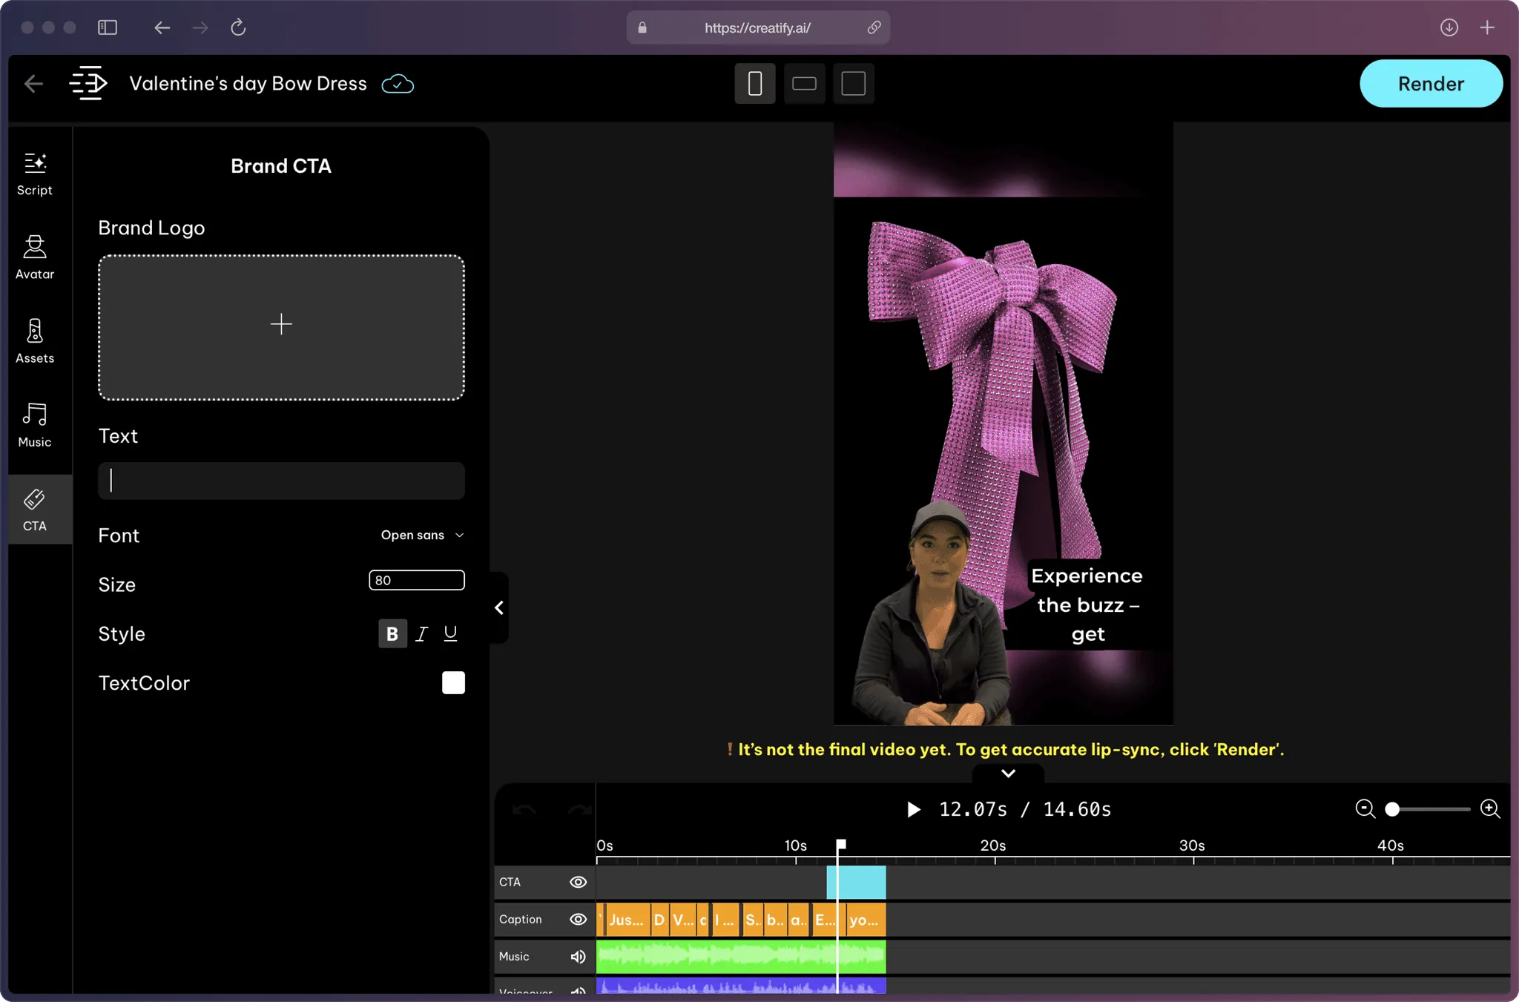Screen dimensions: 1519x1002
Task: Go back in browser history
Action: (x=162, y=27)
